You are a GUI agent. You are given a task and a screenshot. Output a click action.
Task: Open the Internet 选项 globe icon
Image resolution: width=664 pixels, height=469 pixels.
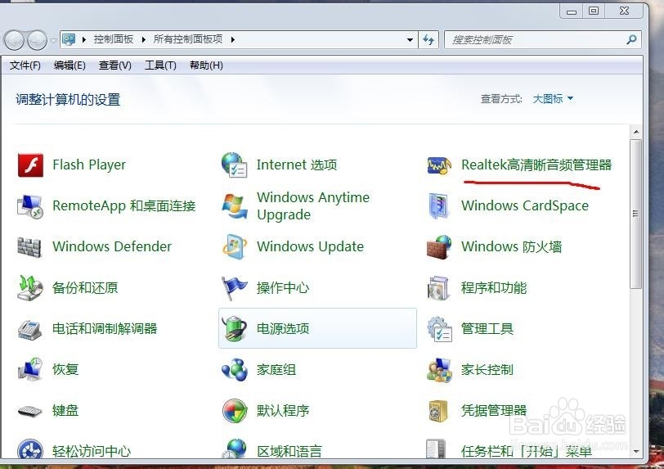[234, 165]
